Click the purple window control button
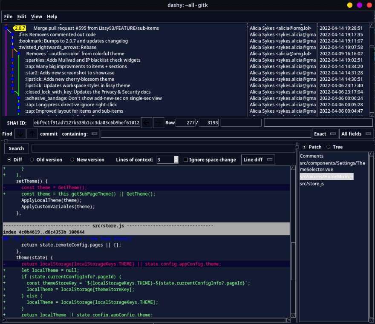The width and height of the screenshot is (375, 324). (359, 5)
